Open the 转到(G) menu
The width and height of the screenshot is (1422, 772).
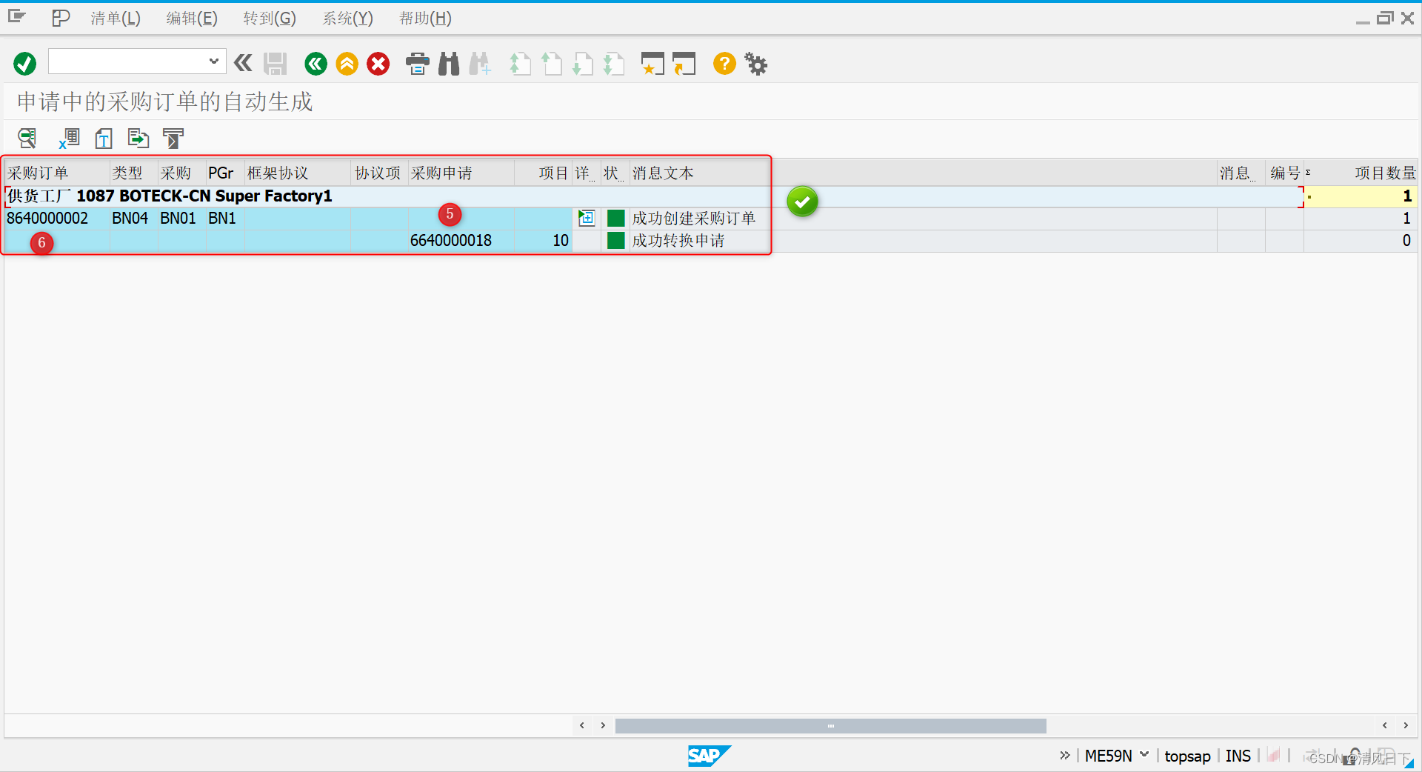[270, 19]
